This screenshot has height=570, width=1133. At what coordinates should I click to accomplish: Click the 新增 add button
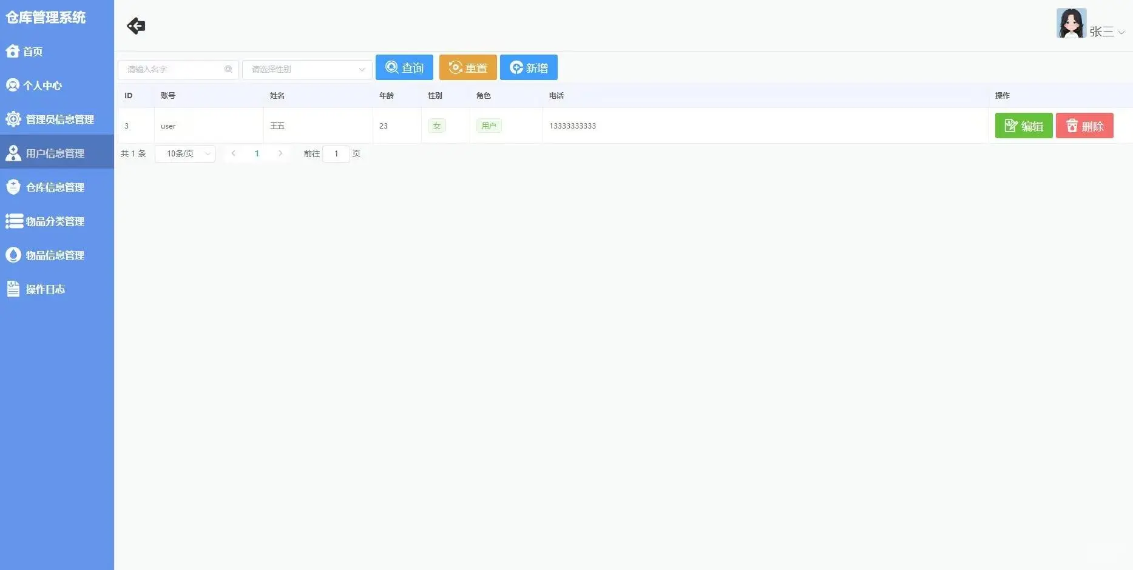point(528,67)
